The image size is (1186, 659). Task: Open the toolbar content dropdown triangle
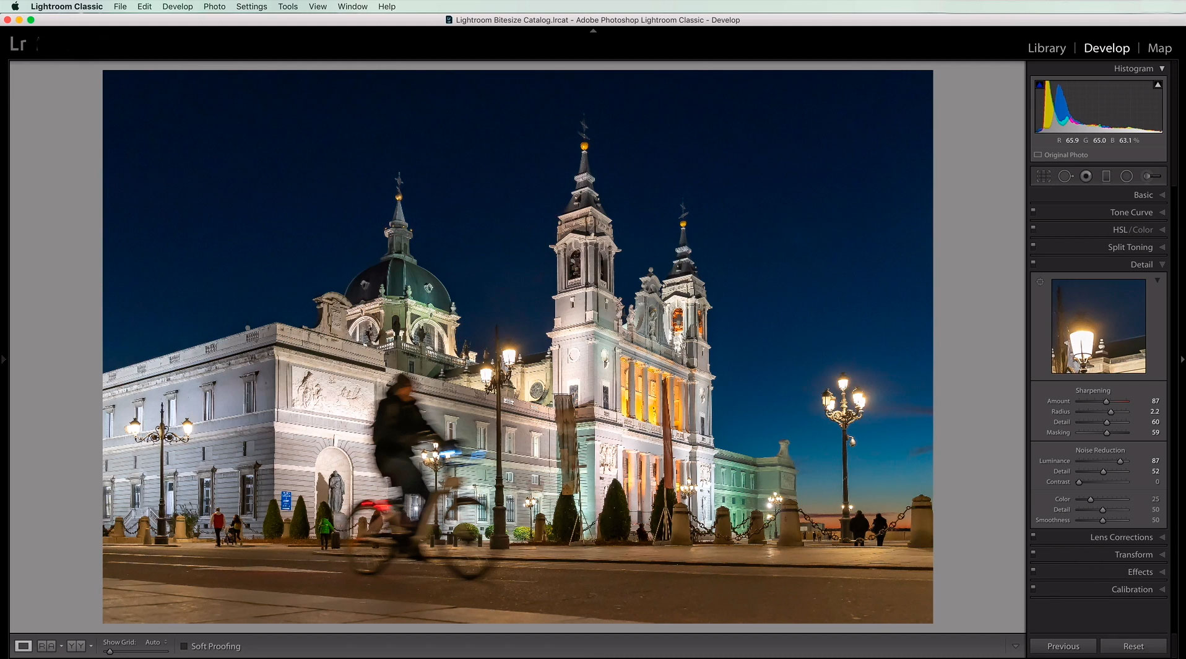[x=1015, y=646]
